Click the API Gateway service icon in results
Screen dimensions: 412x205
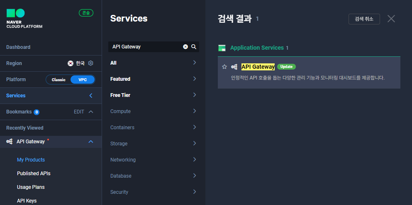pyautogui.click(x=234, y=67)
